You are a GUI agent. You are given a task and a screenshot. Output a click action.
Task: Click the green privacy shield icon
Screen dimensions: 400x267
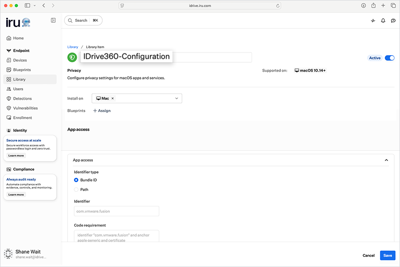pyautogui.click(x=72, y=57)
